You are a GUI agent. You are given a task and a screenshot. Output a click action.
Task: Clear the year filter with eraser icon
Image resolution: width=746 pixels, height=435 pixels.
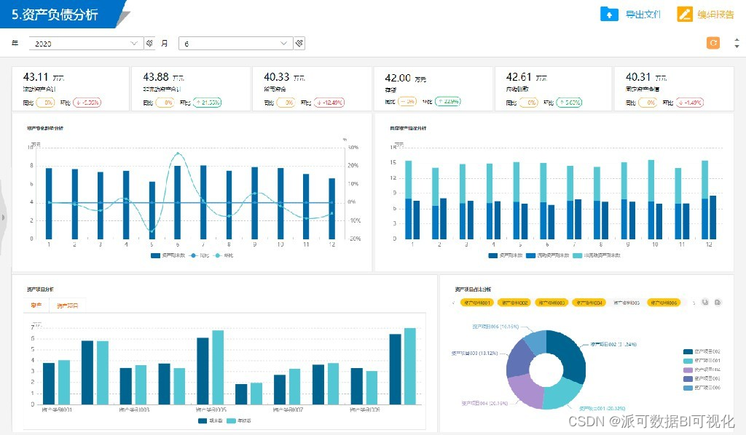click(149, 43)
